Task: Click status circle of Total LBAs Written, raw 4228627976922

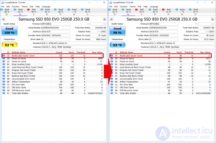Action: 4,93
